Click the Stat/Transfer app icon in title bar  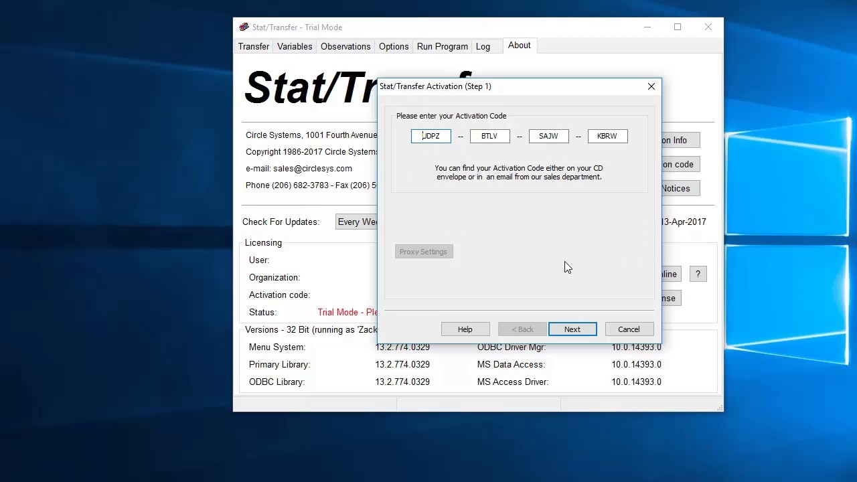tap(244, 27)
